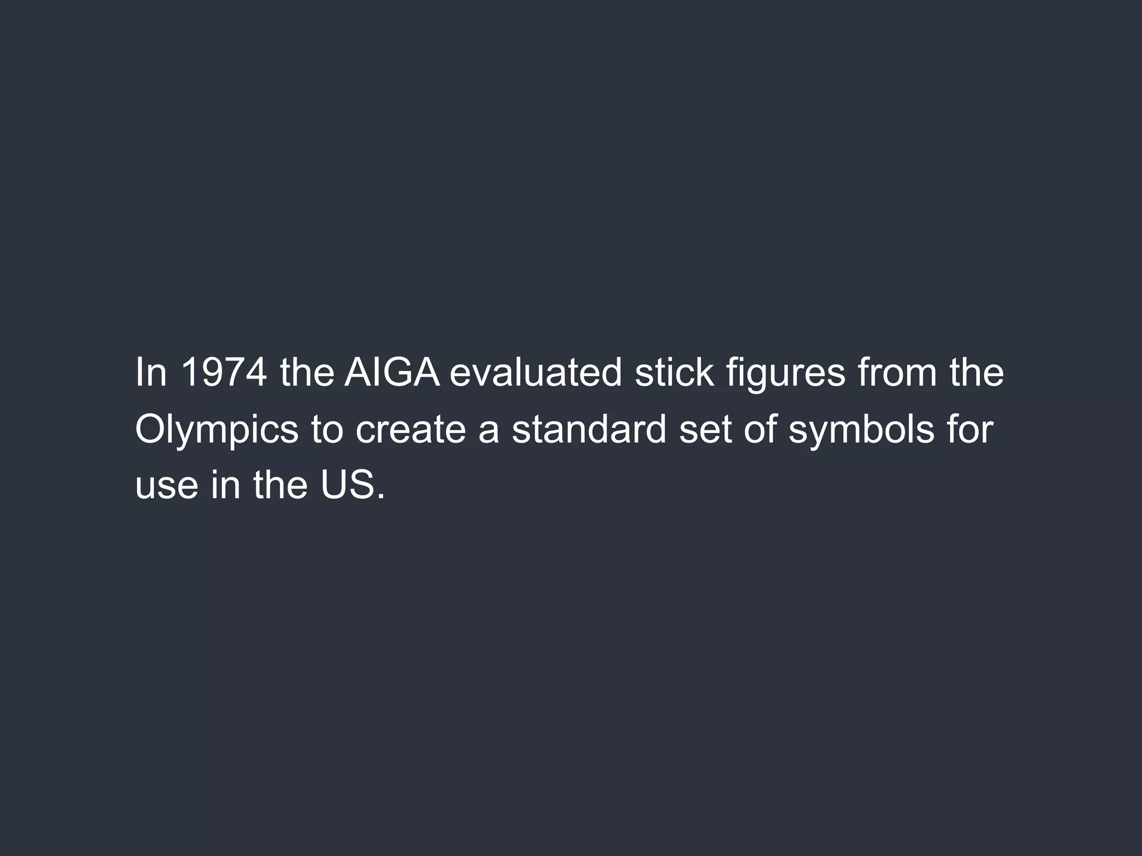1142x856 pixels.
Task: Click the word "symbols" on the slide
Action: click(x=862, y=431)
